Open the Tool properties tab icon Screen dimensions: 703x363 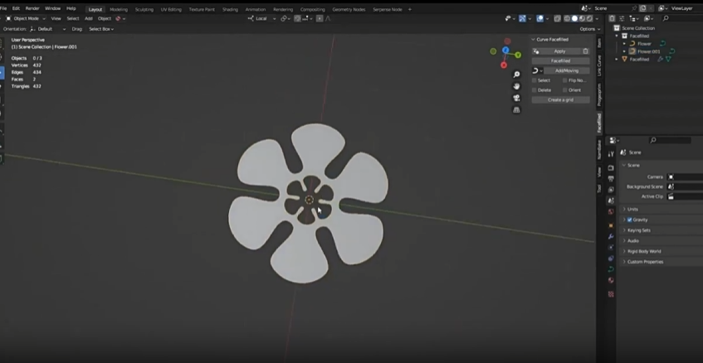pos(611,154)
